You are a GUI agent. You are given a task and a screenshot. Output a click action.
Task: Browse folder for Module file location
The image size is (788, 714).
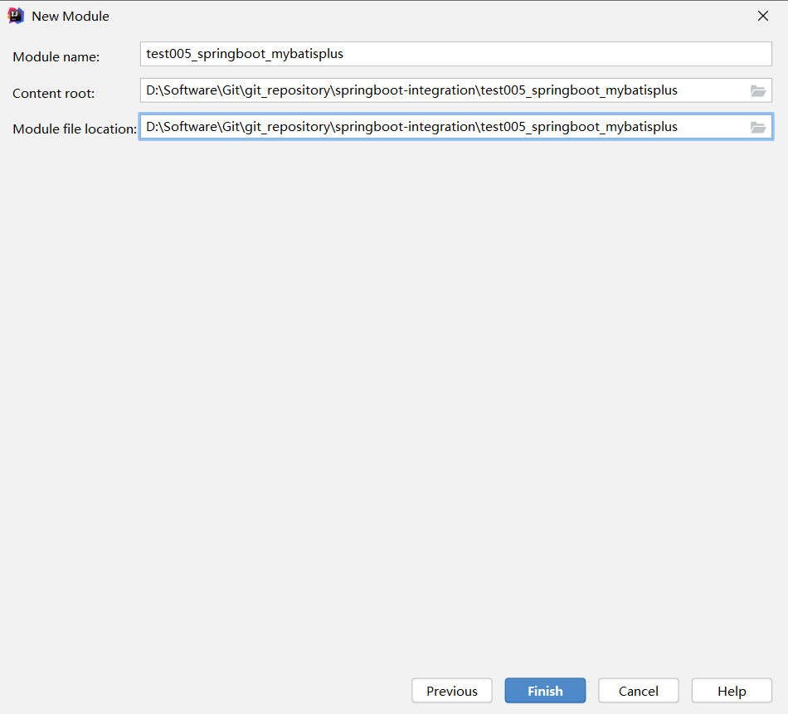[758, 127]
